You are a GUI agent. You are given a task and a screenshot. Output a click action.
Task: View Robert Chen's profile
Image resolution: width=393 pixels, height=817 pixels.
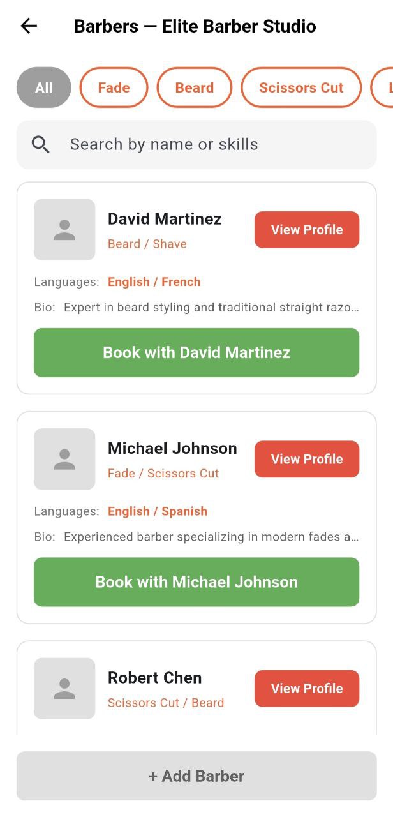coord(307,688)
